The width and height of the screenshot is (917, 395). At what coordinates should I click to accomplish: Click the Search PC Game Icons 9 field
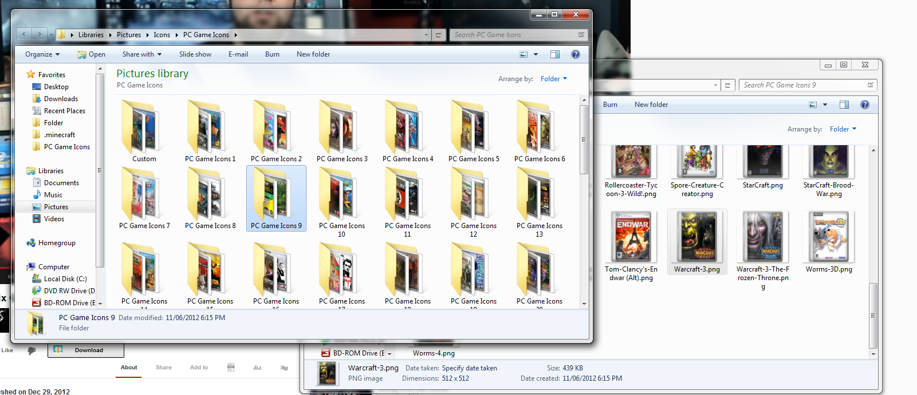(x=808, y=85)
